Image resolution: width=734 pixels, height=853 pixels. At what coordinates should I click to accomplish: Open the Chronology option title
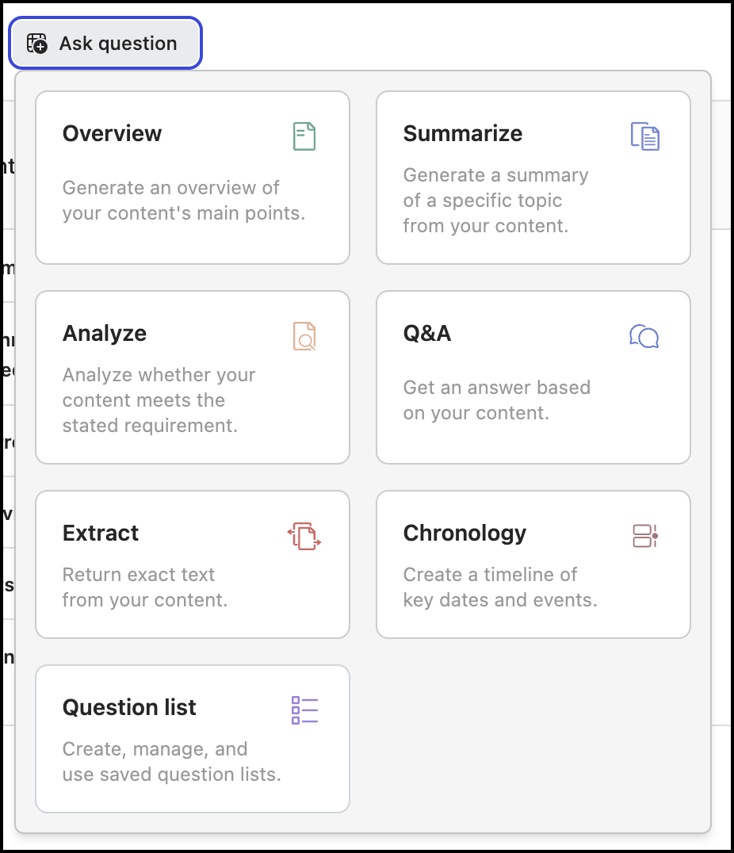[464, 533]
